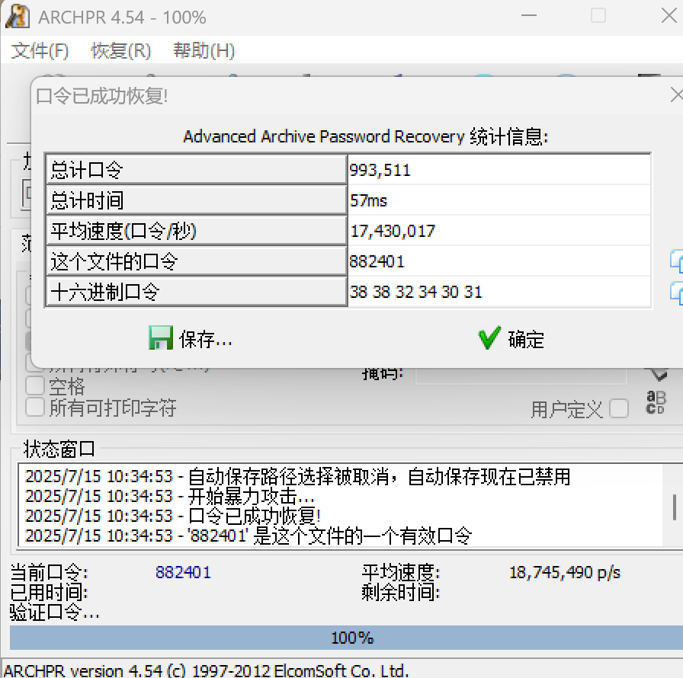Viewport: 683px width, 678px height.
Task: Click the 这个文件的口令 row label
Action: (x=197, y=261)
